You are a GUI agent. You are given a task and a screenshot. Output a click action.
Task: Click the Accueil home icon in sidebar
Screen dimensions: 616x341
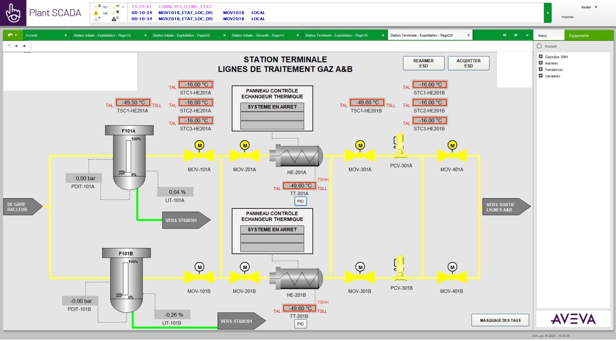click(x=539, y=46)
